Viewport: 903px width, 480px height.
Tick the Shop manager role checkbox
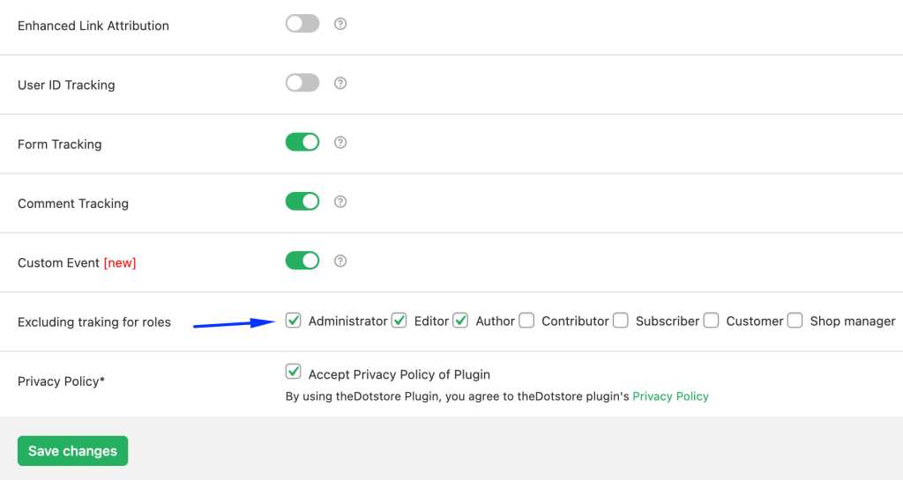795,321
